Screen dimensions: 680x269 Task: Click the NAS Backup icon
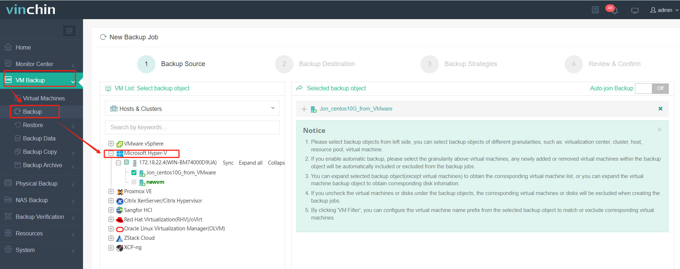click(8, 200)
